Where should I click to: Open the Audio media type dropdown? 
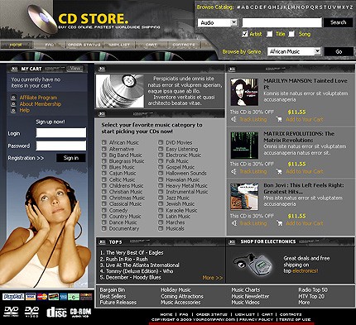click(218, 22)
